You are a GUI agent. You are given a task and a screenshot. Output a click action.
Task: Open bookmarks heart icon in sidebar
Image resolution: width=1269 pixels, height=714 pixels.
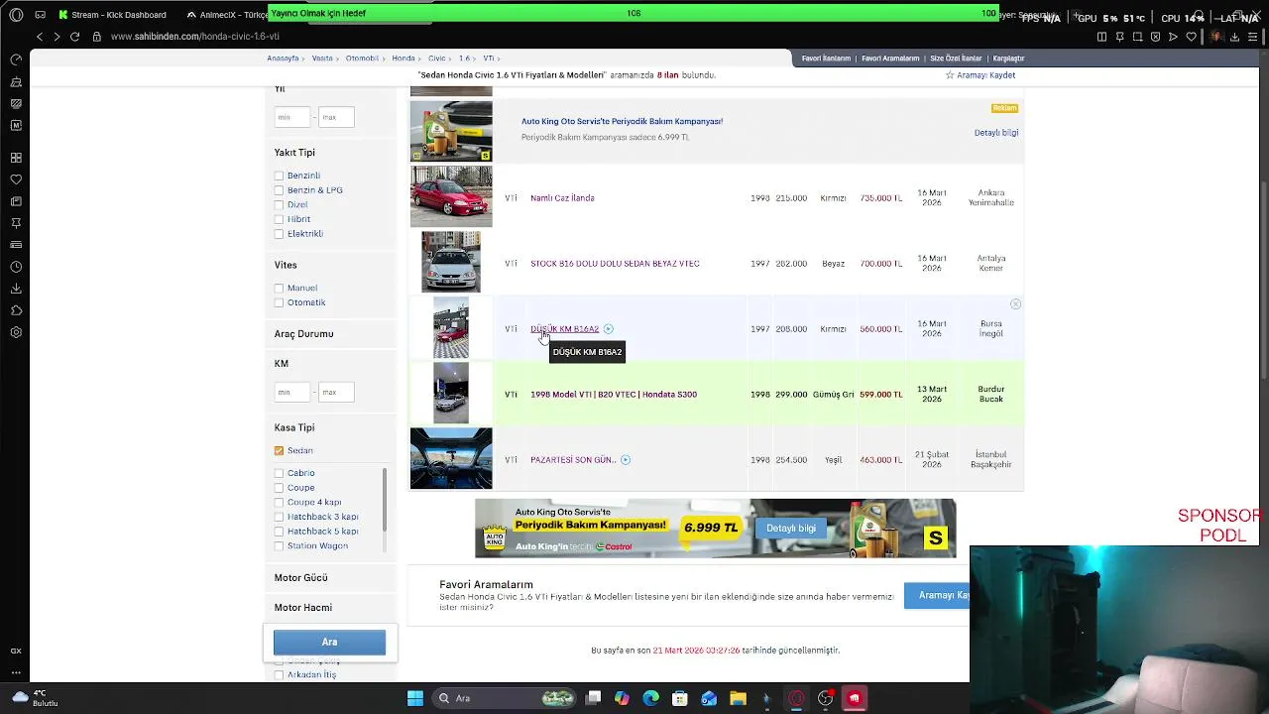(x=16, y=179)
